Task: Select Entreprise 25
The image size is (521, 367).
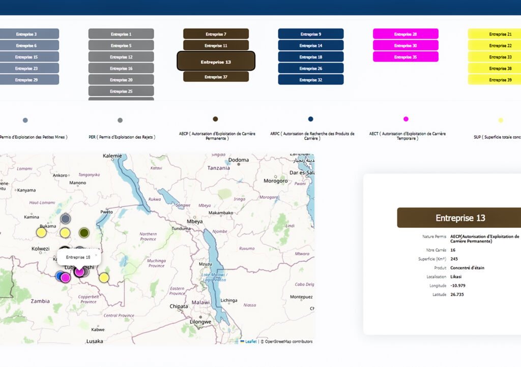Action: point(121,91)
